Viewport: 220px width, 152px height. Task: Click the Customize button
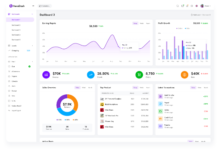tap(45, 6)
